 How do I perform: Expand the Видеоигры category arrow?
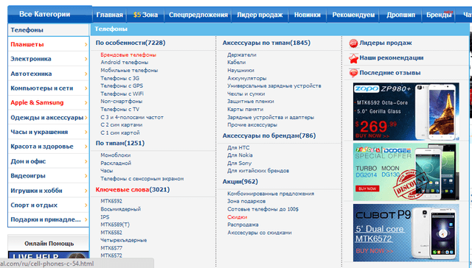(x=86, y=176)
